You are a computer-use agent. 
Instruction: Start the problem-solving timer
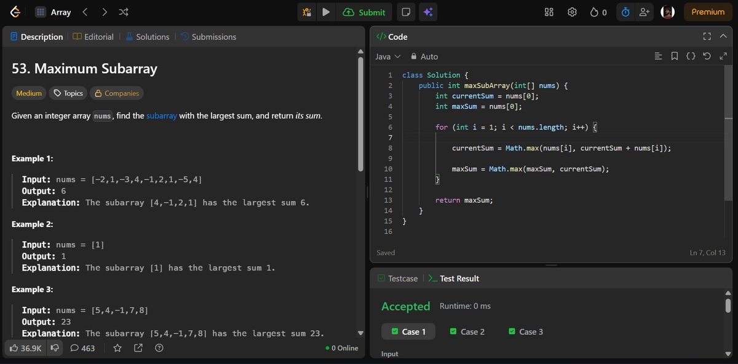[625, 12]
